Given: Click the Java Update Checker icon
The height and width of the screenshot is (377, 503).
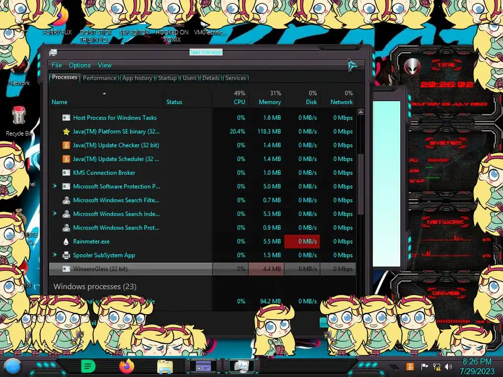Looking at the screenshot, I should (66, 145).
